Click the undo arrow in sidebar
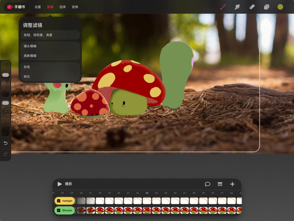Screen dimensions: 294x221 pos(6,143)
